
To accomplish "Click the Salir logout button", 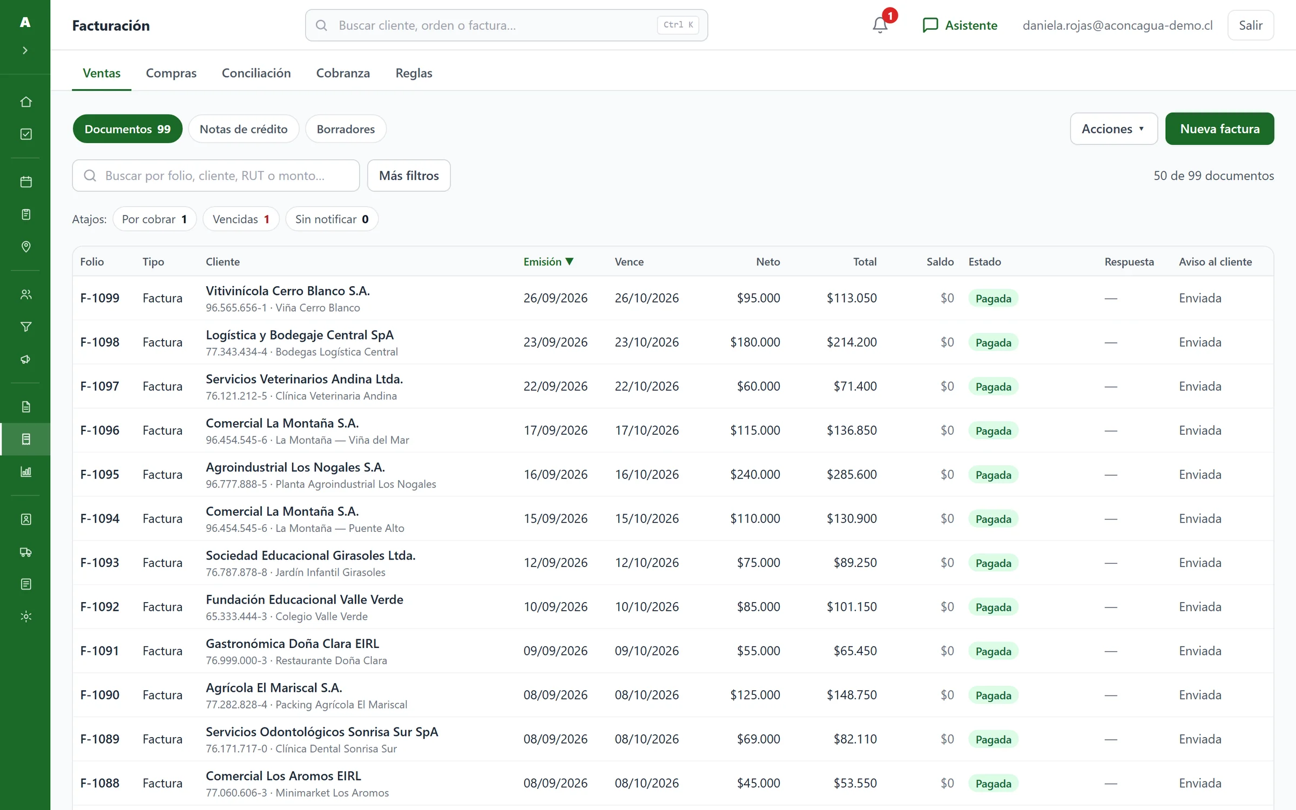I will [x=1251, y=25].
